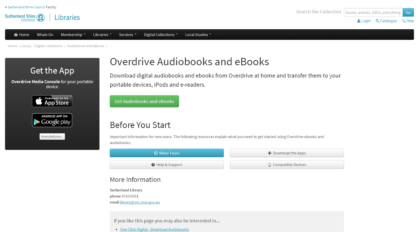Open the Video Tours button
The width and height of the screenshot is (419, 232).
pos(167,153)
